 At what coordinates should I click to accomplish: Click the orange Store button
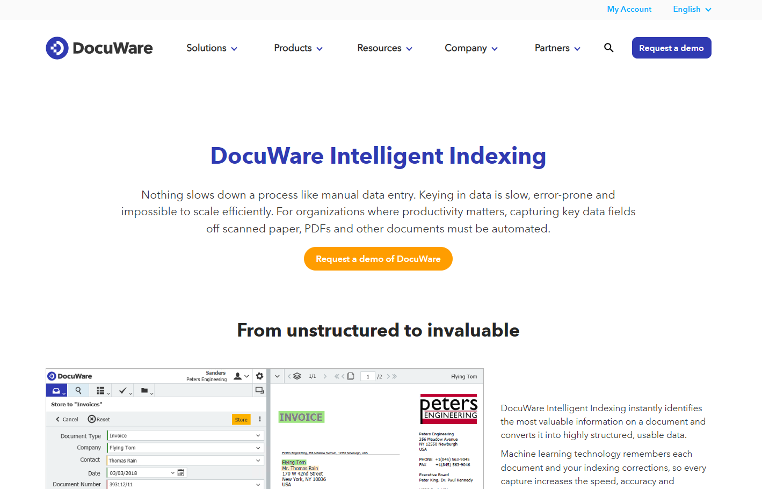coord(241,419)
